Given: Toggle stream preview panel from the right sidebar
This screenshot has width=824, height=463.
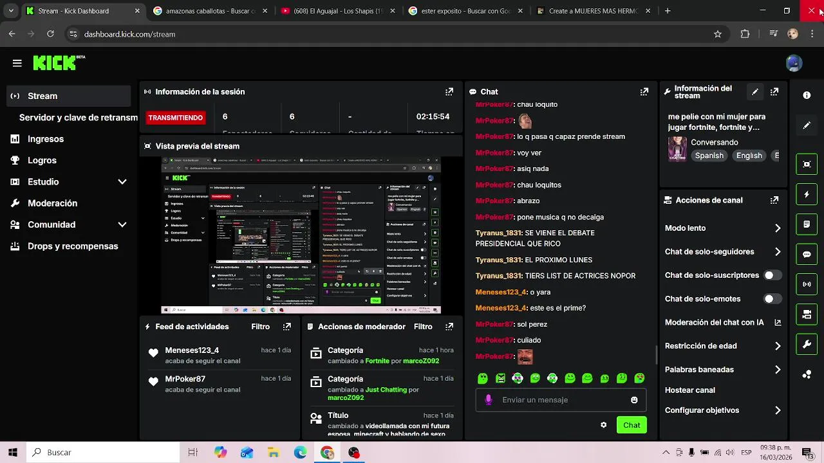Looking at the screenshot, I should click(807, 164).
